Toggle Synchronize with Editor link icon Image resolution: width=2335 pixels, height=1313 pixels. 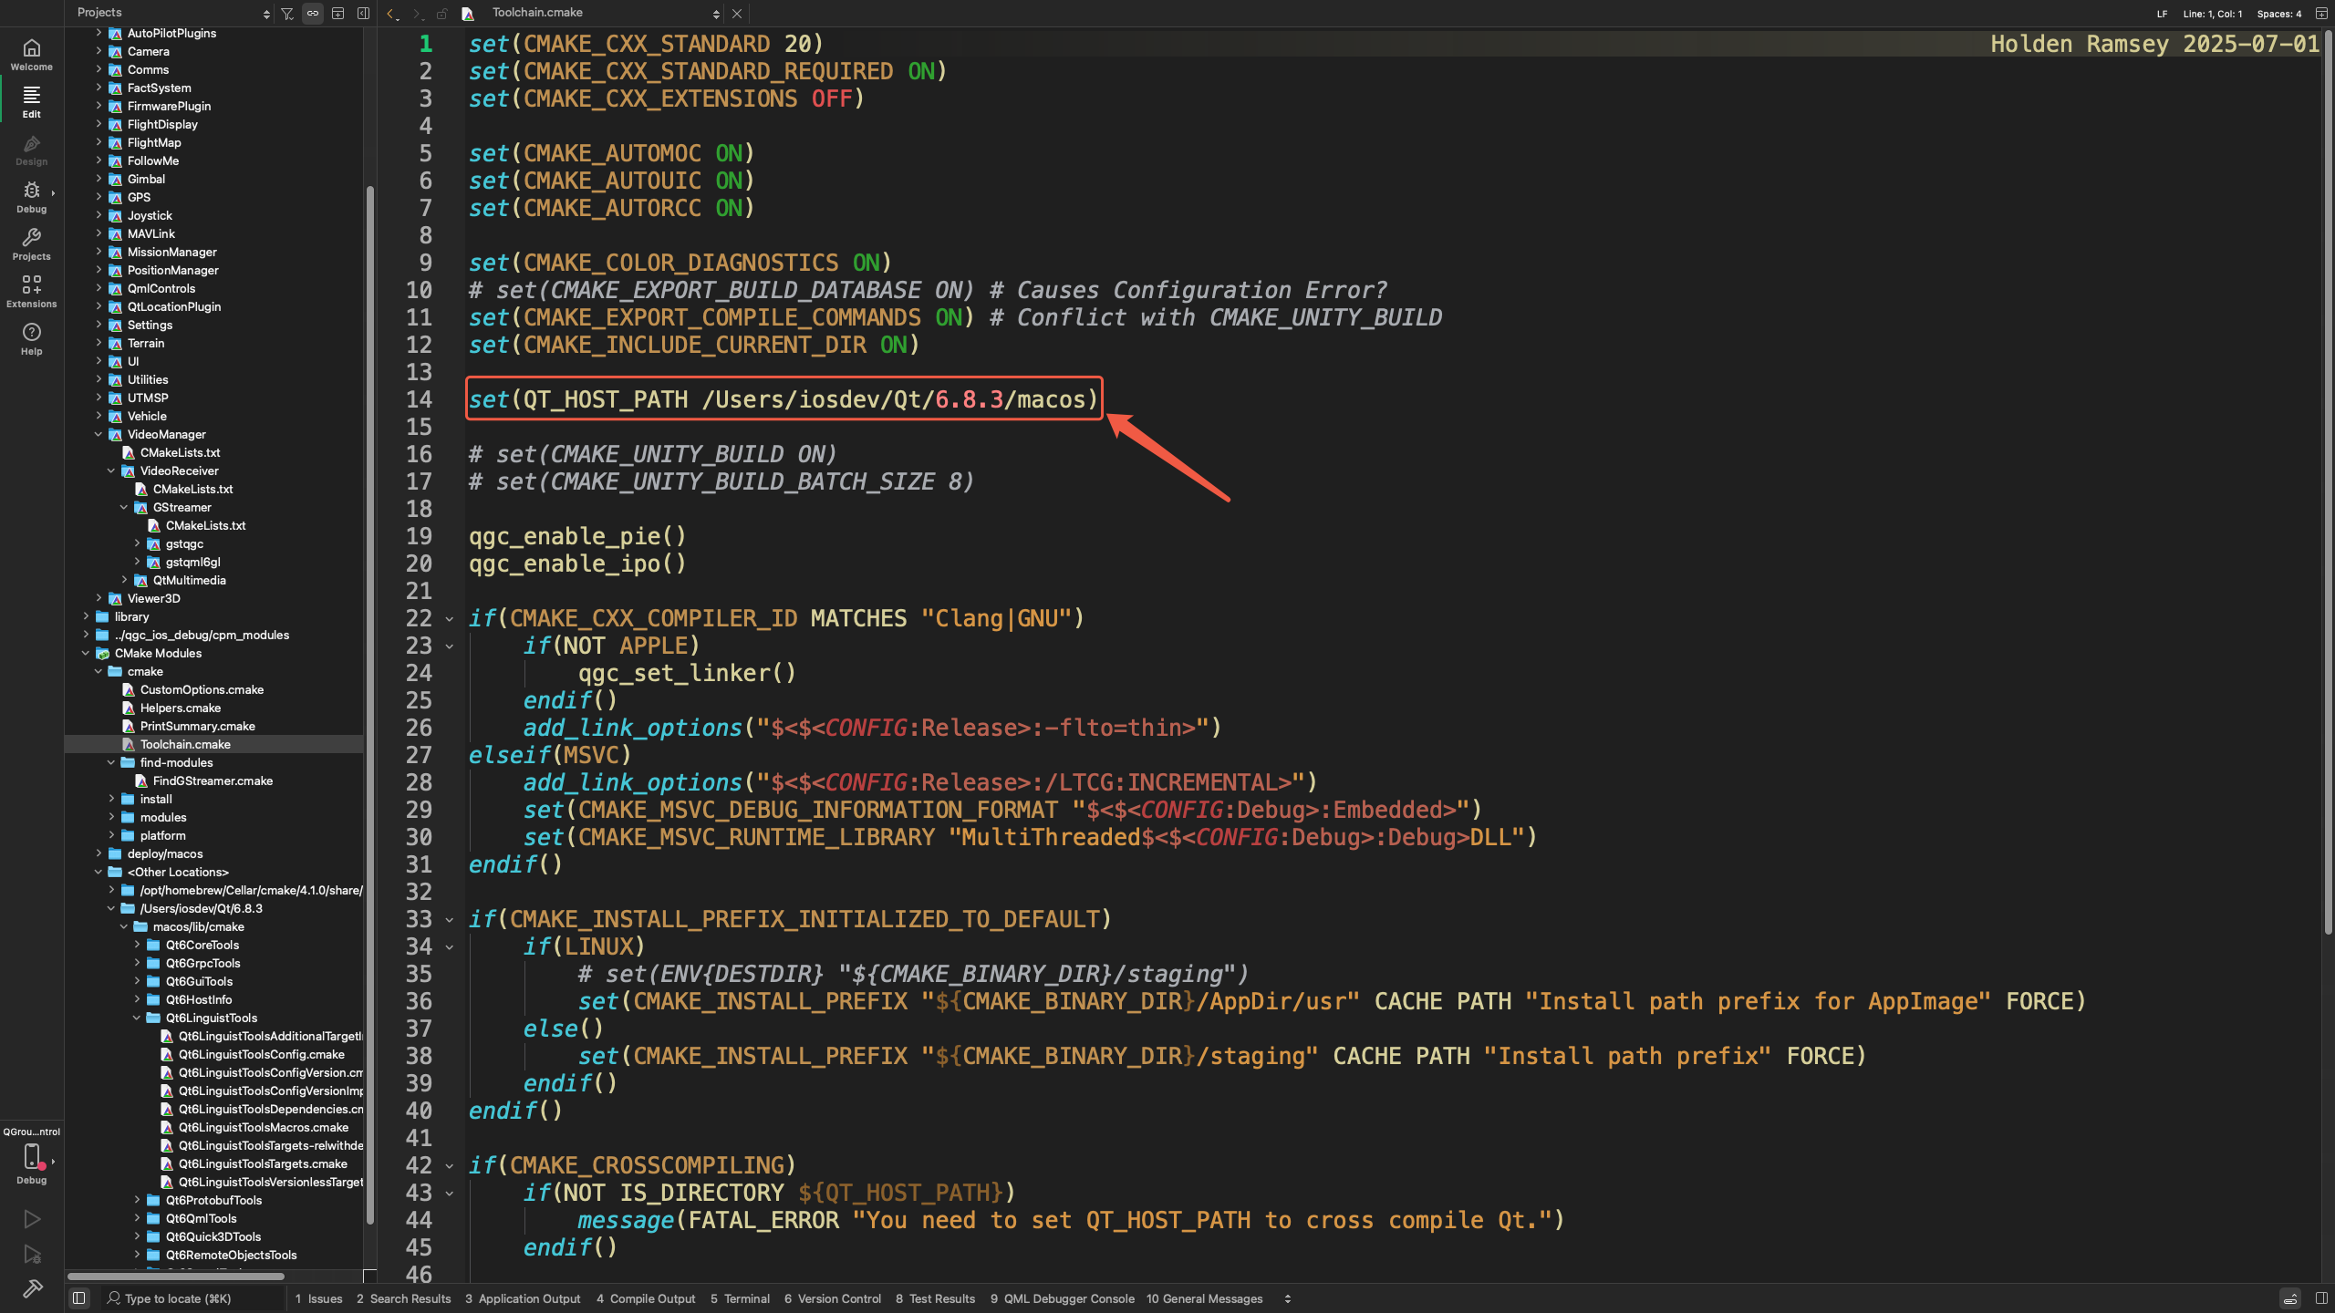pos(313,14)
